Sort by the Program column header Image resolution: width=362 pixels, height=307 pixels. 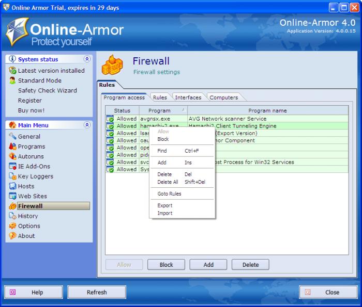[x=163, y=110]
